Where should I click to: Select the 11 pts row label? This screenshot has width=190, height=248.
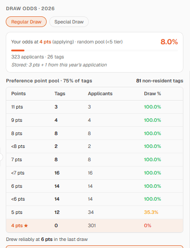tap(17, 107)
